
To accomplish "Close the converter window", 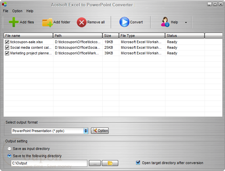I will 220,4.
